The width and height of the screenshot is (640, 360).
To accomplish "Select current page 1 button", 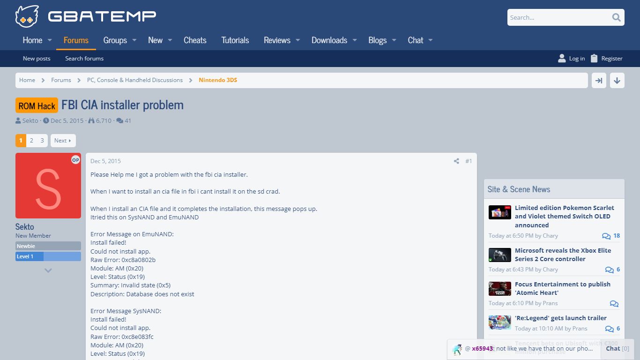I will click(x=21, y=141).
